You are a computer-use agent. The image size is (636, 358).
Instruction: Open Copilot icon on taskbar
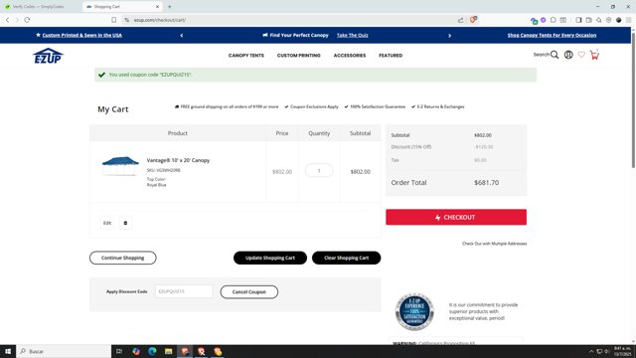coord(136,351)
